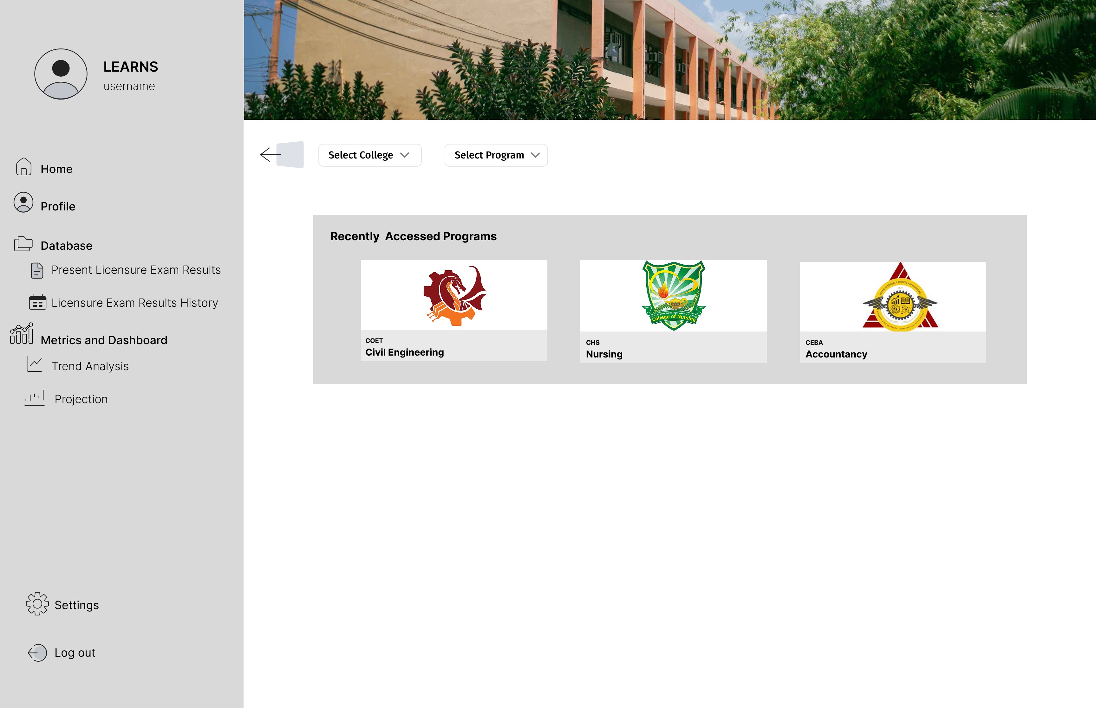Screen dimensions: 1096x708
Task: Click the Present Licensure Exam Results document icon
Action: [37, 270]
